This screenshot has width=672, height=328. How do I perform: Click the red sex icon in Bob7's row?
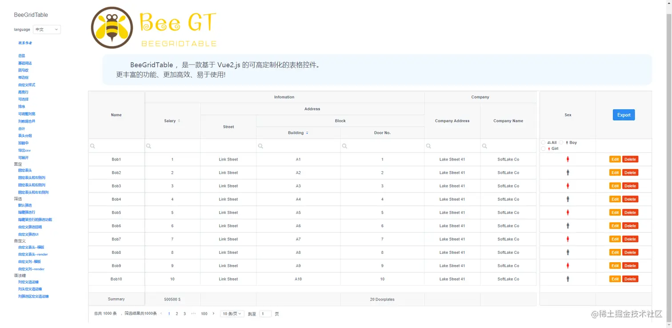coord(568,239)
